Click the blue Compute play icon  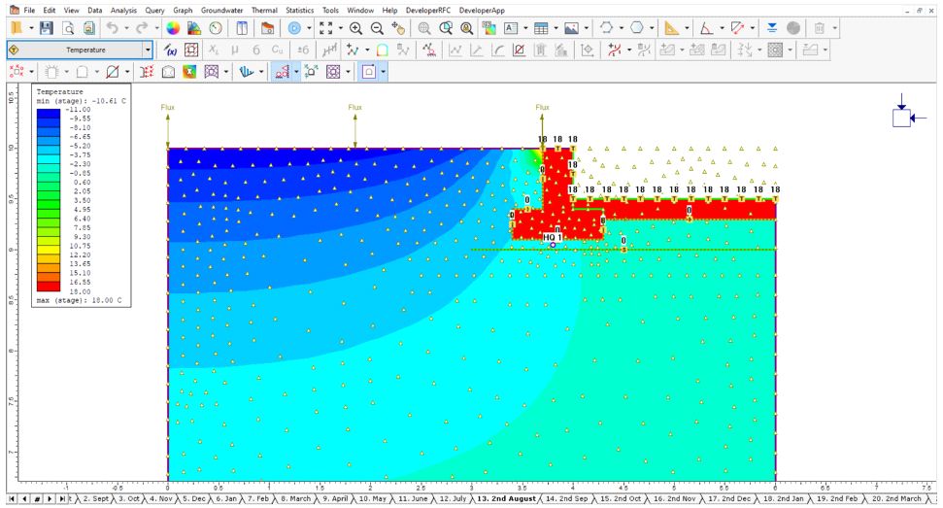coord(294,29)
